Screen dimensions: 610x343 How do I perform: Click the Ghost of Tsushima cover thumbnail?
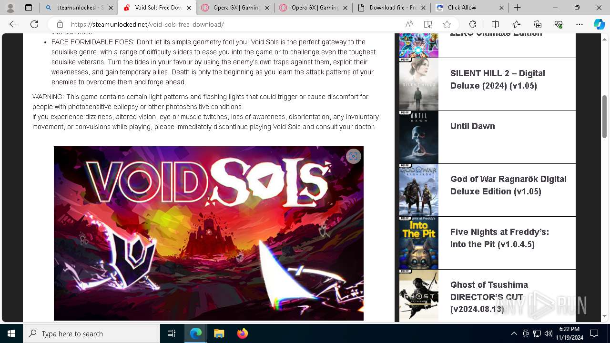(x=418, y=296)
